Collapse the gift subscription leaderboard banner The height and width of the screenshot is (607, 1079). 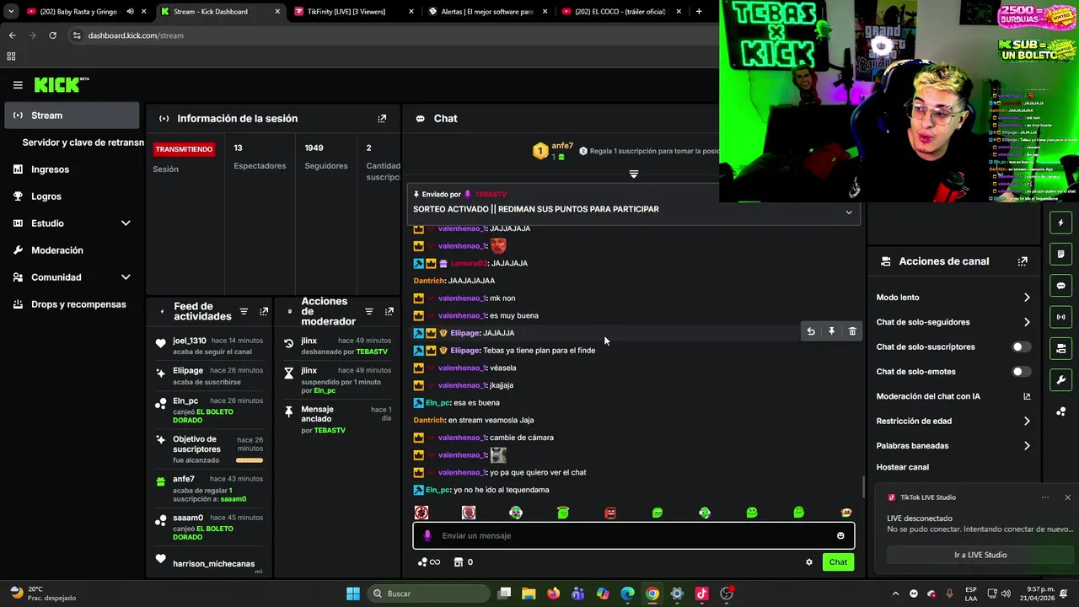pos(634,174)
